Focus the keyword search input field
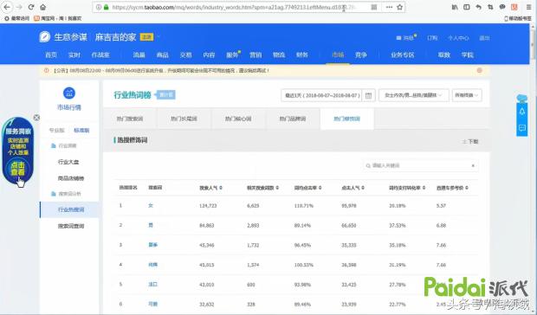This screenshot has height=315, width=537. 421,165
